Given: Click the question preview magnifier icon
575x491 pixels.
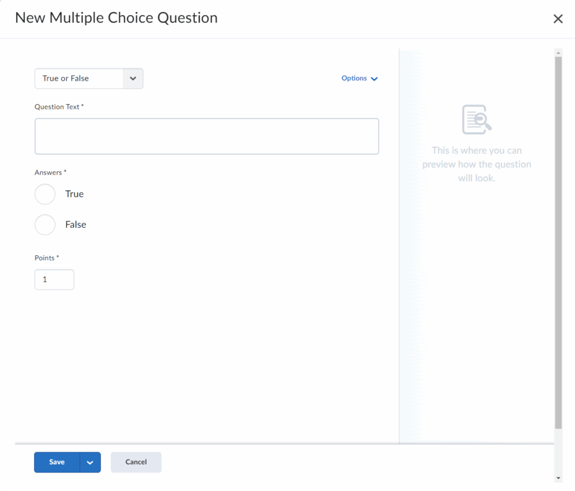Looking at the screenshot, I should [x=477, y=120].
